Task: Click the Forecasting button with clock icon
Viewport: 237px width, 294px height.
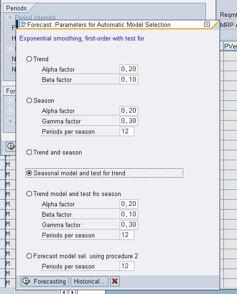Action: coord(45,281)
